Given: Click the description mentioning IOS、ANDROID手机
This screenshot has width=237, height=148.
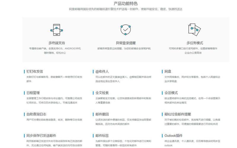Looking at the screenshot, I should coord(55,49).
